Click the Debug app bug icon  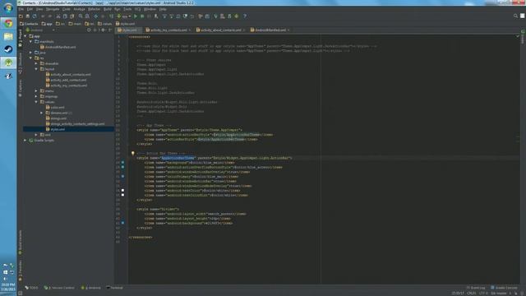[x=142, y=16]
